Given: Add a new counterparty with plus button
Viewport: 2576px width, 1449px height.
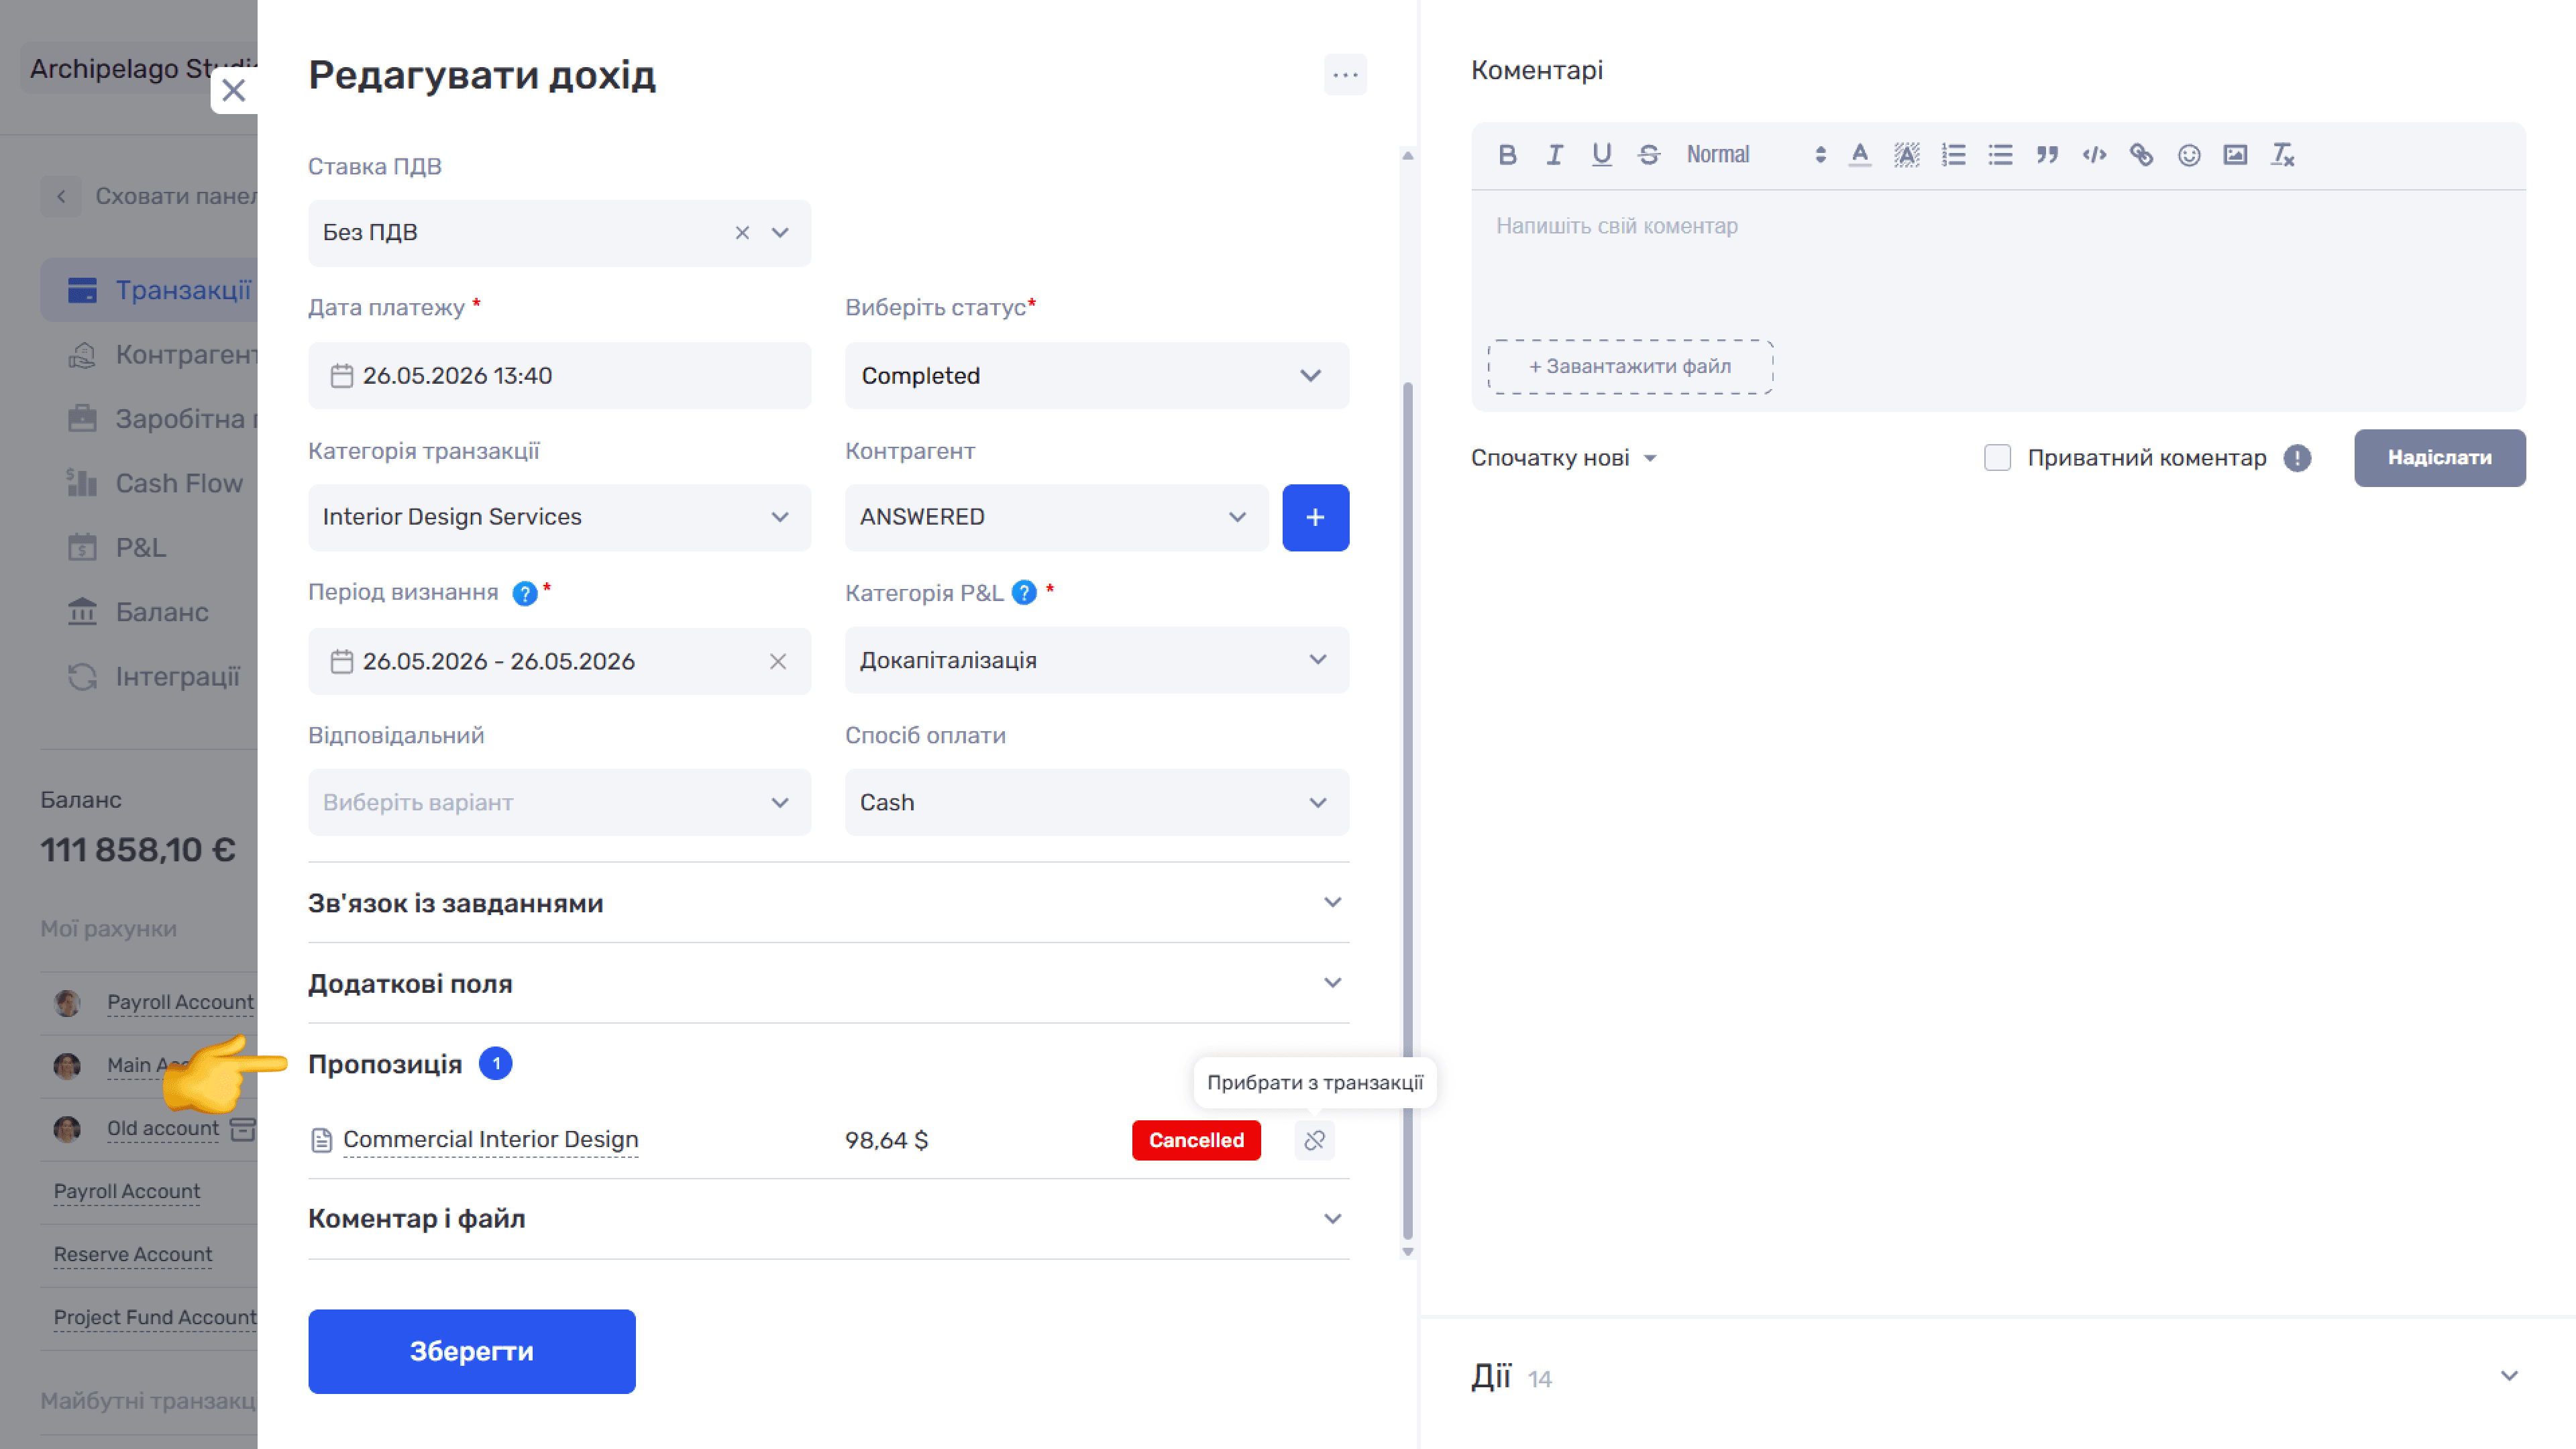Looking at the screenshot, I should click(x=1315, y=518).
